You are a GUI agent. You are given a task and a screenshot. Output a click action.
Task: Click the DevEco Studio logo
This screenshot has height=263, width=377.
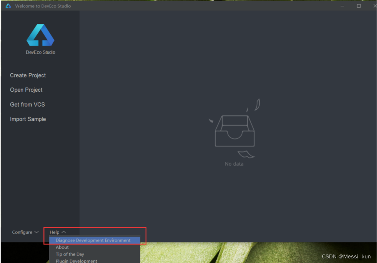tap(40, 35)
